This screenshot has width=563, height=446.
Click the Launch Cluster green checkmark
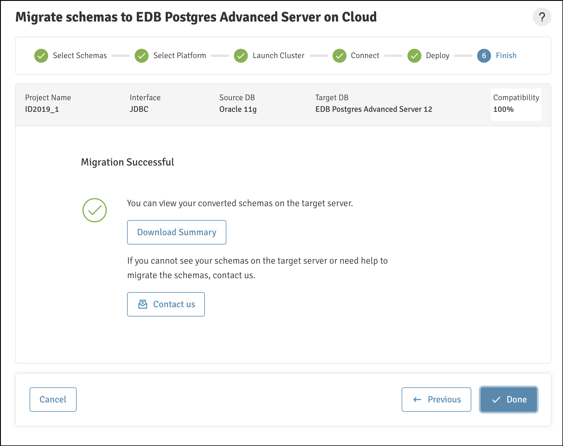(241, 56)
